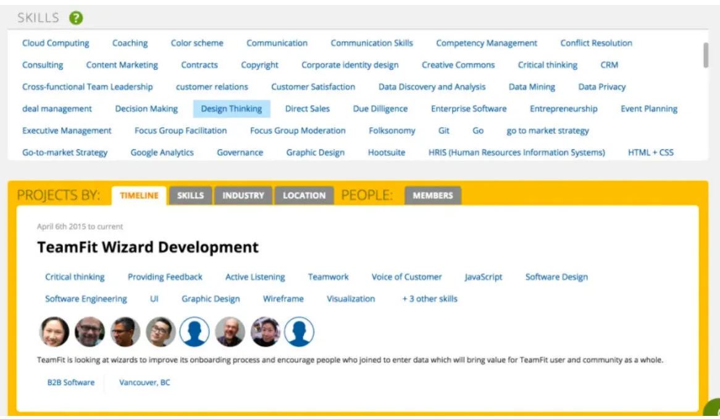The image size is (720, 419).
Task: Click the Consulting skill
Action: pos(43,65)
